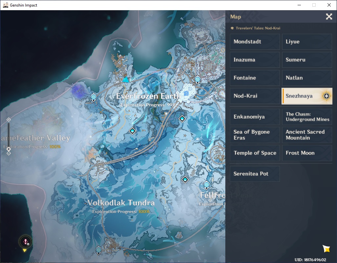Click the UID 1817649602 text
Image resolution: width=337 pixels, height=263 pixels.
pos(310,260)
